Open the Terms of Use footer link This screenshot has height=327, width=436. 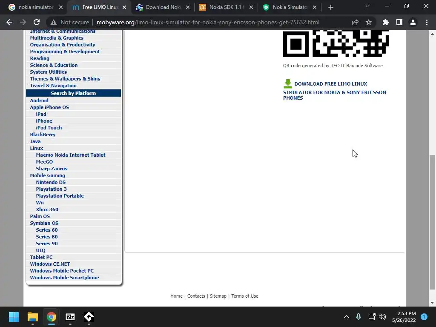tap(245, 296)
